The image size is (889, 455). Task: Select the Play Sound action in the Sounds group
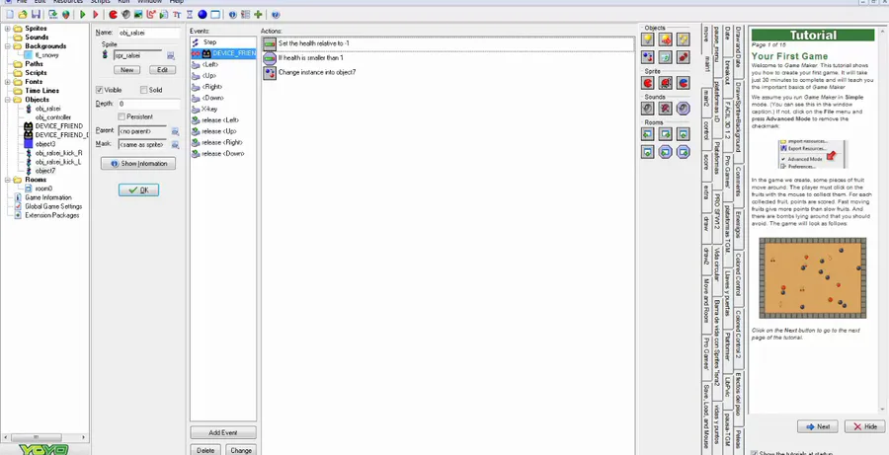pyautogui.click(x=647, y=109)
